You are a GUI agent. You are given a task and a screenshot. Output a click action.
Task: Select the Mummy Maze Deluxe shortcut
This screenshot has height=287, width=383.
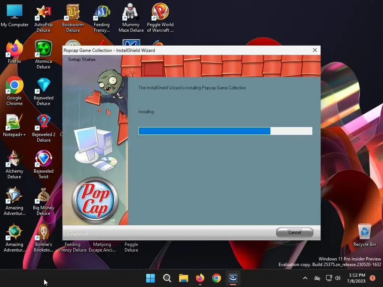pyautogui.click(x=131, y=18)
